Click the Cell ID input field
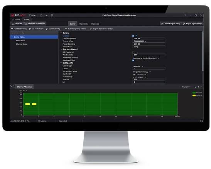The height and width of the screenshot is (169, 211). pos(149,69)
